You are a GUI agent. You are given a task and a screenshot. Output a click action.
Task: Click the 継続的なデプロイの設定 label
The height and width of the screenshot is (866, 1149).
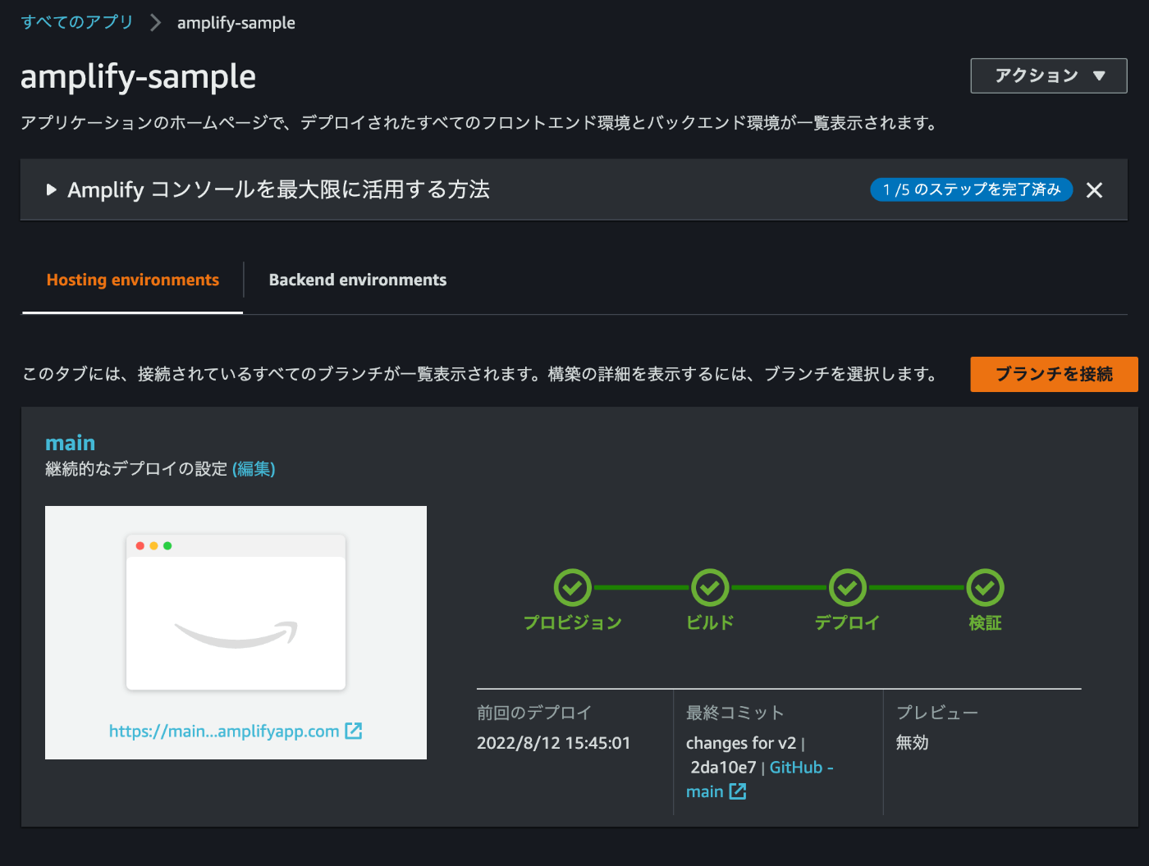136,469
